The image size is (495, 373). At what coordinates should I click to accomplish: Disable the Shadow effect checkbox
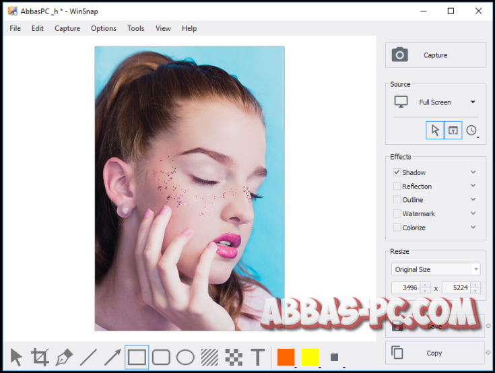pyautogui.click(x=397, y=172)
